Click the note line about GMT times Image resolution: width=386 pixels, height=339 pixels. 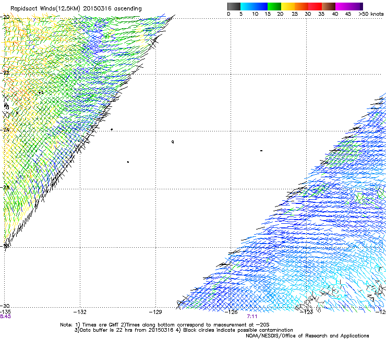point(165,325)
